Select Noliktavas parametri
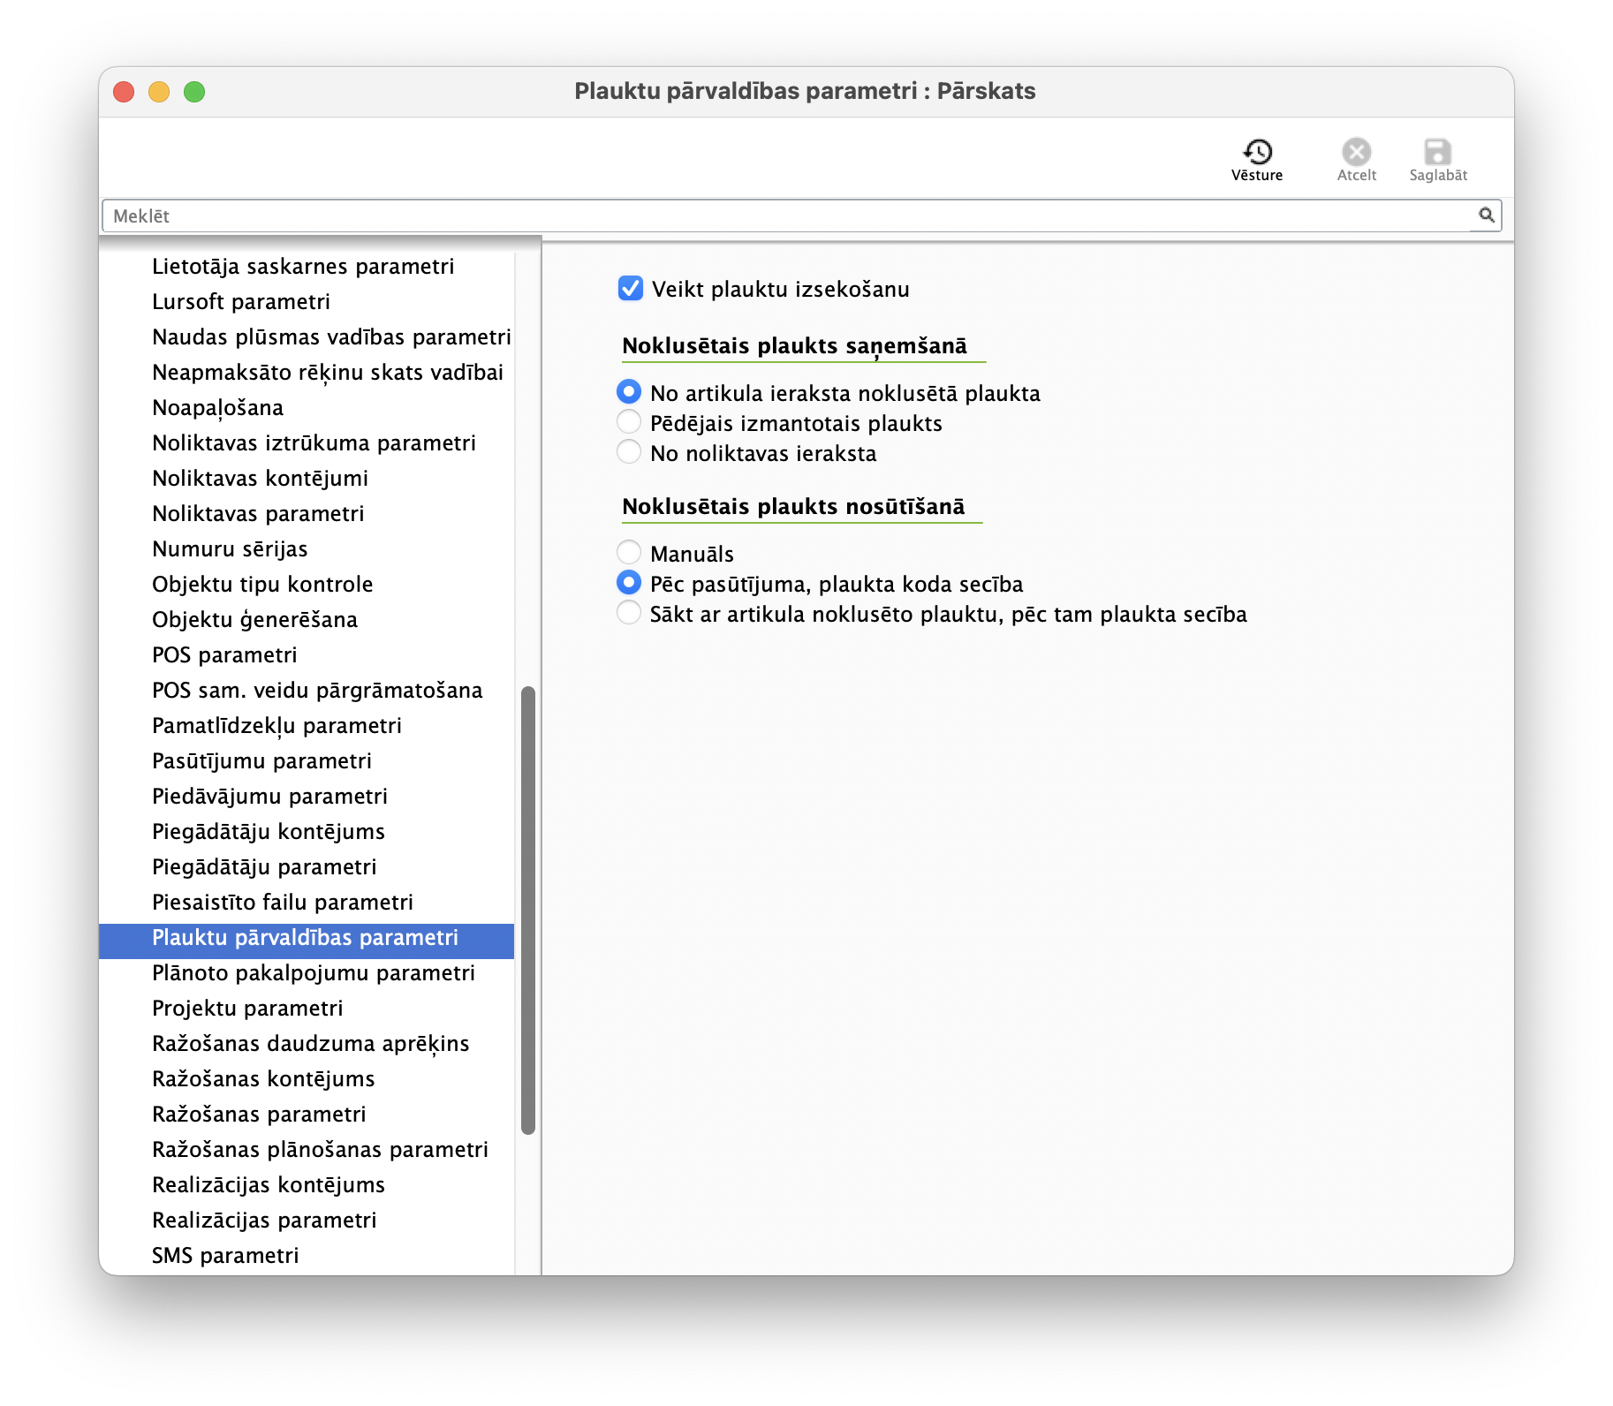 pyautogui.click(x=307, y=513)
